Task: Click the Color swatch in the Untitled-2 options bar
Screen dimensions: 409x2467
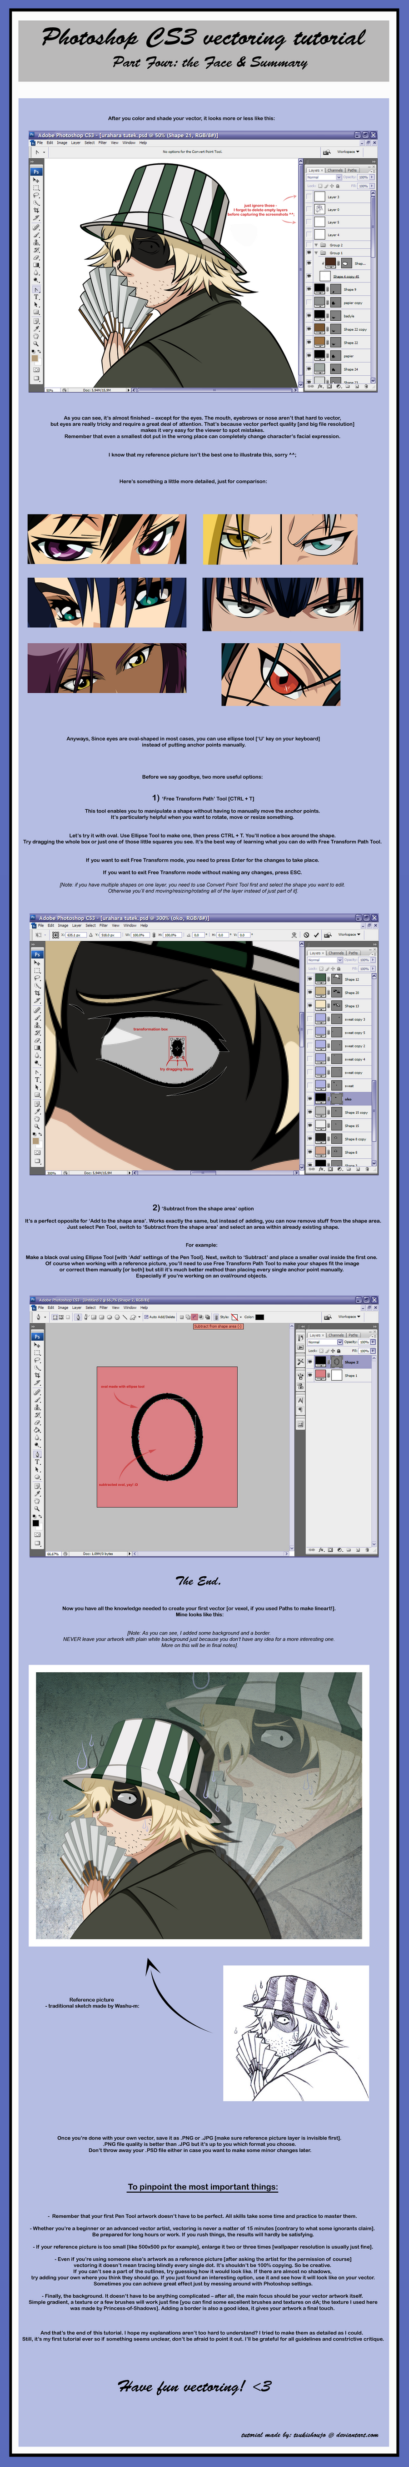Action: click(260, 1318)
